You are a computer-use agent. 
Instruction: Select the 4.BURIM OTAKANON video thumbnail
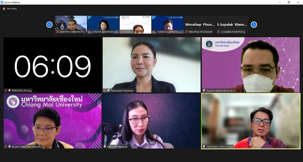click(x=71, y=24)
